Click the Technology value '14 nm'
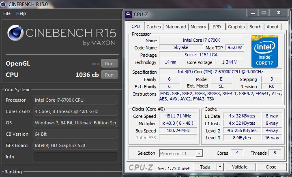Viewport: 292px width, 177px height. point(170,62)
